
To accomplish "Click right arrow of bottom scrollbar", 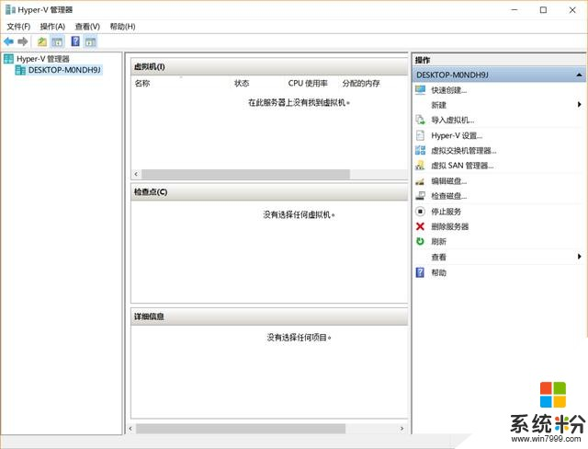I will [x=402, y=429].
